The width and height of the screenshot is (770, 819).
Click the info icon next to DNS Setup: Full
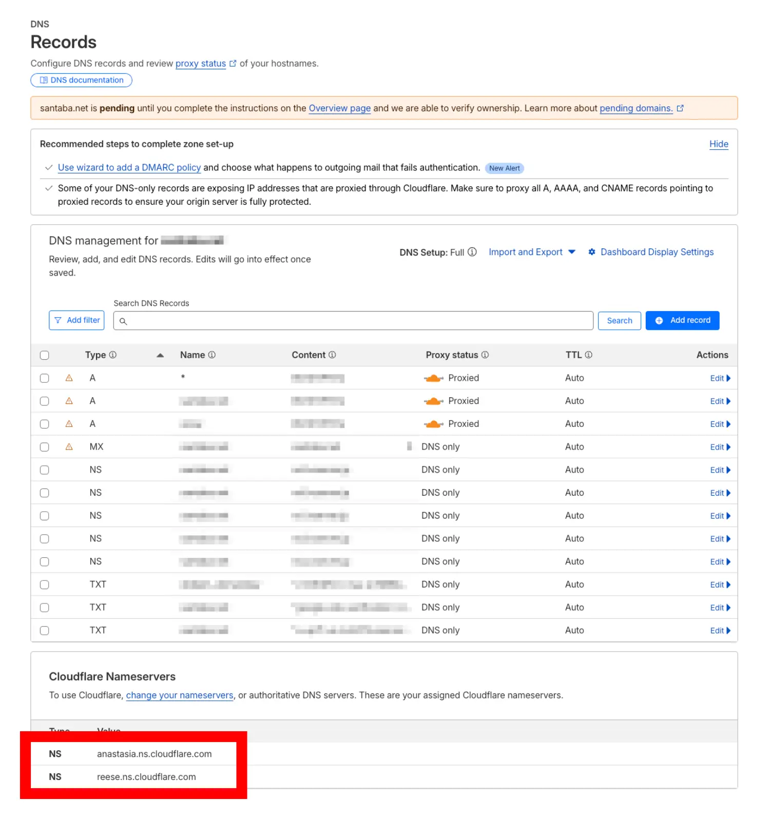pos(472,252)
